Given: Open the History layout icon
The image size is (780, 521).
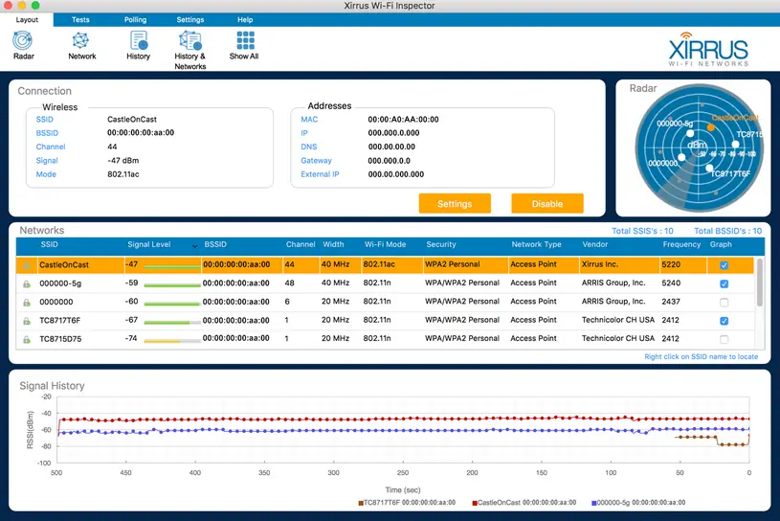Looking at the screenshot, I should 138,40.
